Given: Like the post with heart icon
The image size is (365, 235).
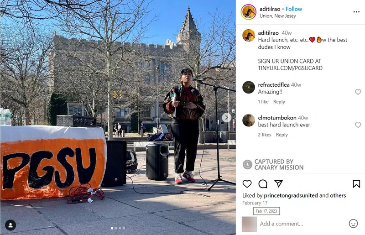Looking at the screenshot, I should [x=247, y=184].
